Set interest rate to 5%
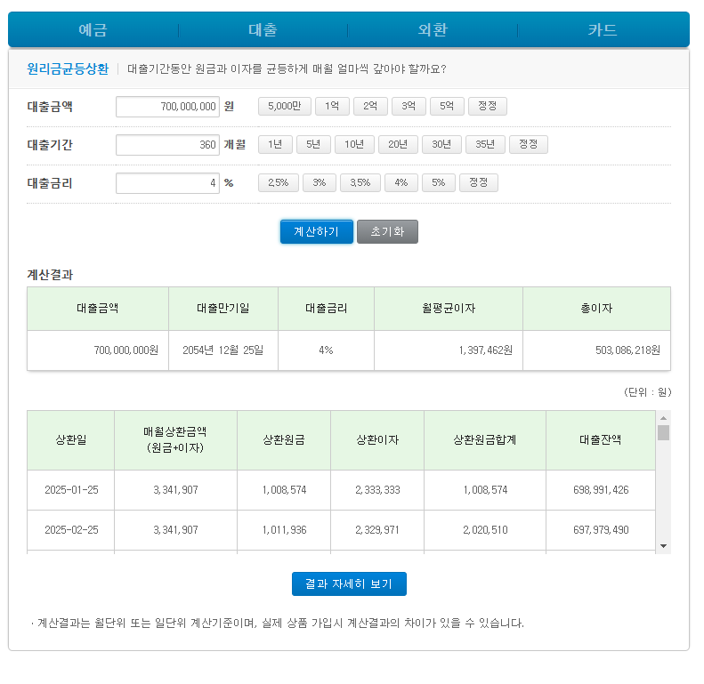The height and width of the screenshot is (684, 704). click(x=439, y=182)
